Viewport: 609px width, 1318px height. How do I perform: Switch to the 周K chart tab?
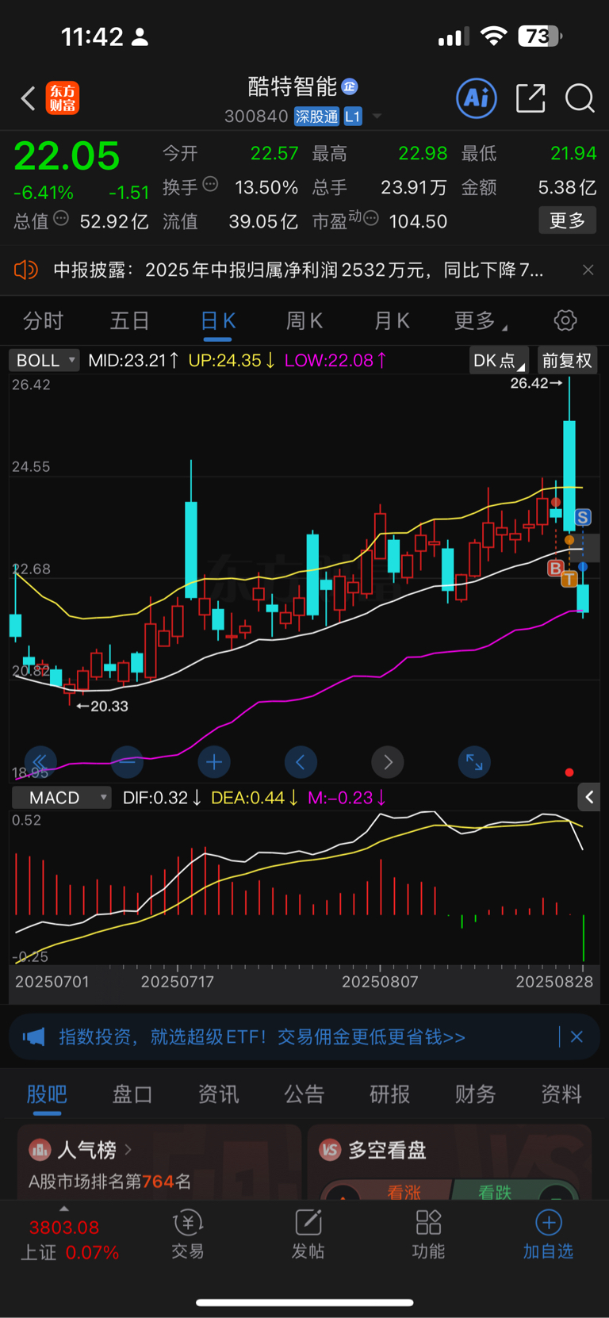304,321
